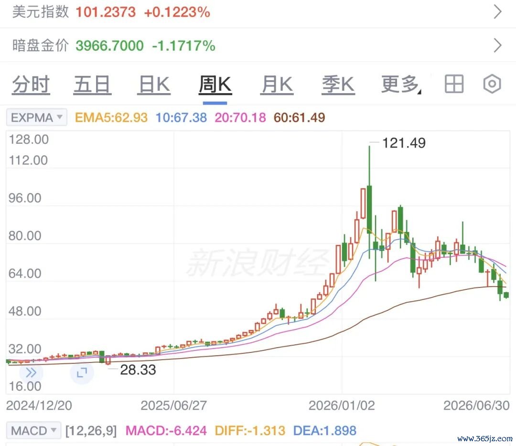The width and height of the screenshot is (516, 446).
Task: Tap the DEA:1.898 value
Action: [324, 431]
